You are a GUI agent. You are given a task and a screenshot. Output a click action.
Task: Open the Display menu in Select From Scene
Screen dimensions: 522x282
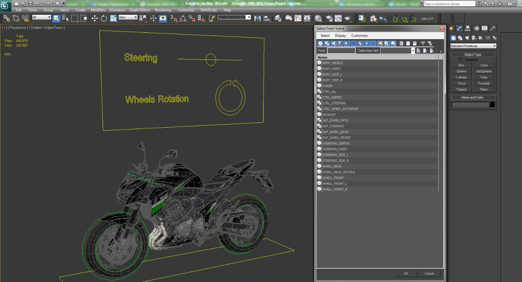[340, 36]
